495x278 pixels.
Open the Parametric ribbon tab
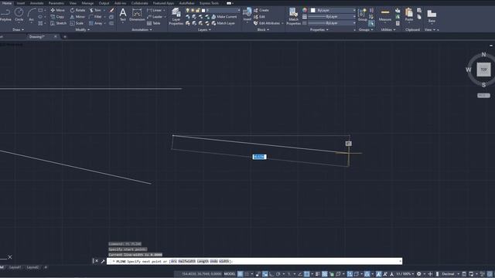(x=56, y=3)
